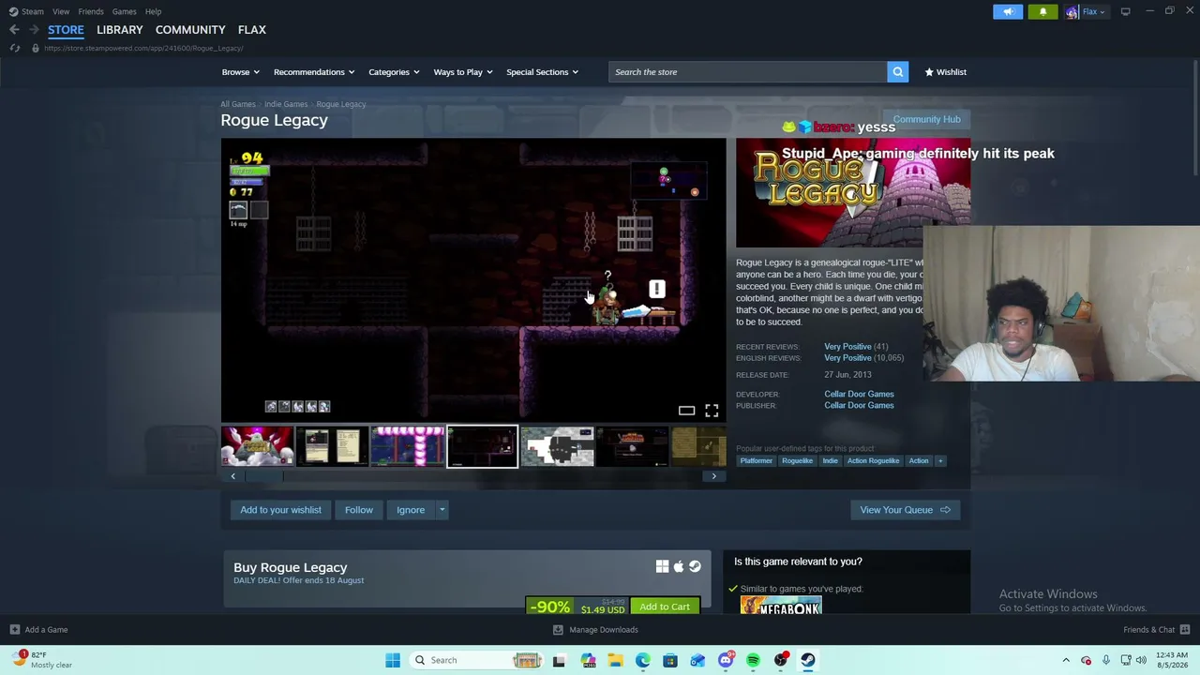This screenshot has width=1200, height=675.
Task: Click the Indie tag
Action: [x=830, y=461]
